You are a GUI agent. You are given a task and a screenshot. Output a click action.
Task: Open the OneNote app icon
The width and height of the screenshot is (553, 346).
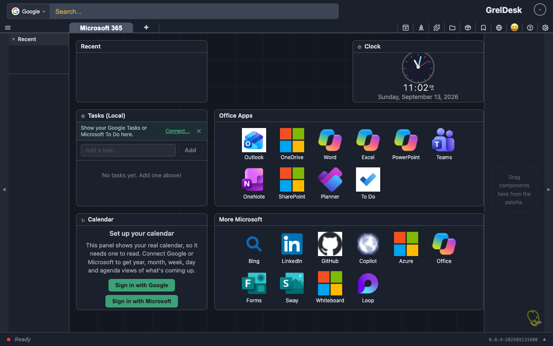tap(254, 179)
